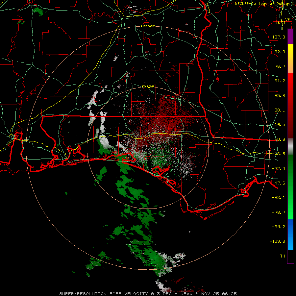Image resolution: width=296 pixels, height=296 pixels.
Task: Click the -0.9 velocity scale value
Action: (280, 139)
